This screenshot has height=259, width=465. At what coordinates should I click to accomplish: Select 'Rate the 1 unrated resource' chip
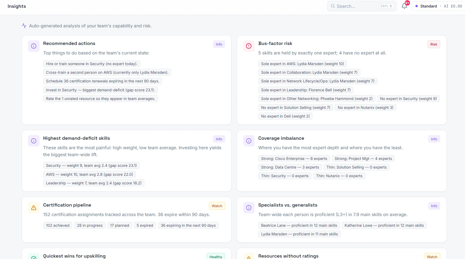point(101,99)
